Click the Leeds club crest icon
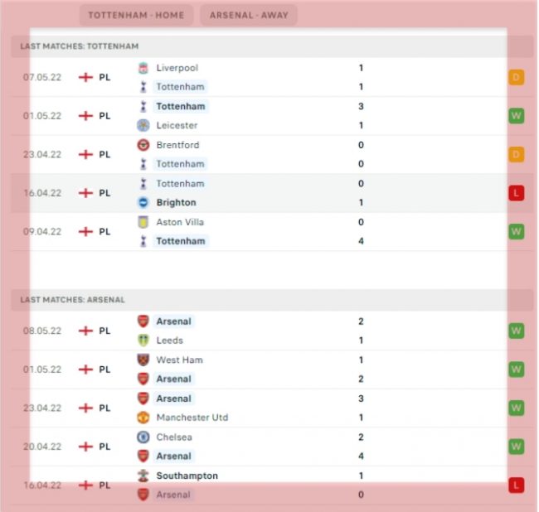 143,341
